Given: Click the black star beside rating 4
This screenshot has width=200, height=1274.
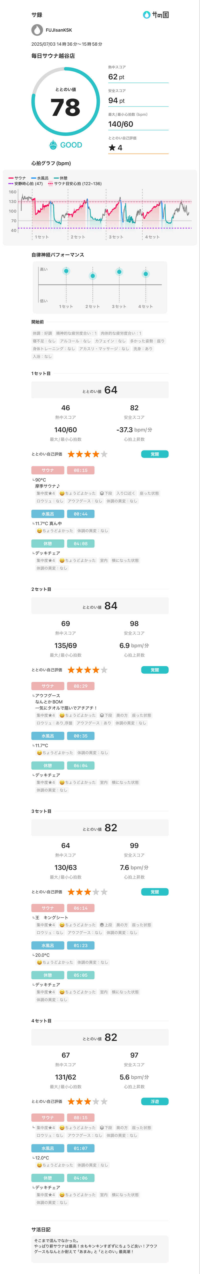Looking at the screenshot, I should click(x=112, y=147).
